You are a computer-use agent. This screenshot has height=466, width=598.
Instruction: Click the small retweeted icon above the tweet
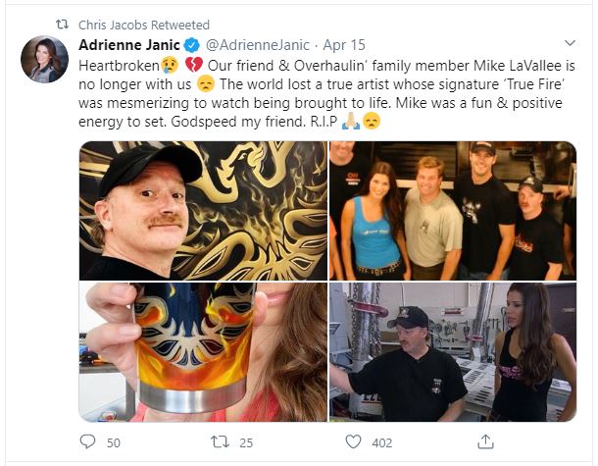click(60, 24)
